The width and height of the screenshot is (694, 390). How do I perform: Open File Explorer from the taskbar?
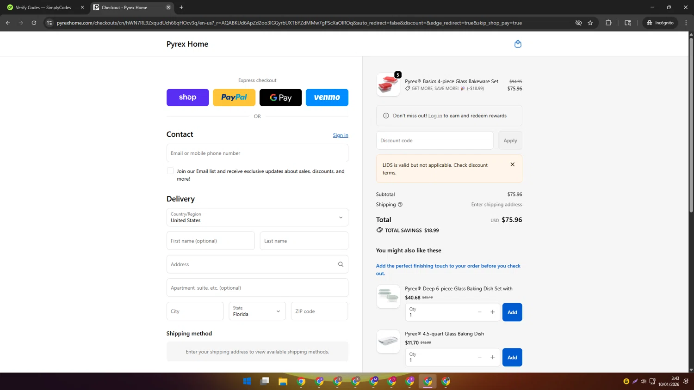click(x=283, y=381)
